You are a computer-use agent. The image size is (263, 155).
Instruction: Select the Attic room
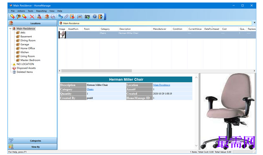click(23, 32)
